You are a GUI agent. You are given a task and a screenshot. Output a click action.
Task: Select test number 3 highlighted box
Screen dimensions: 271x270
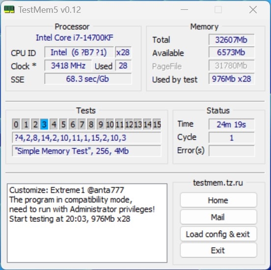(x=44, y=124)
